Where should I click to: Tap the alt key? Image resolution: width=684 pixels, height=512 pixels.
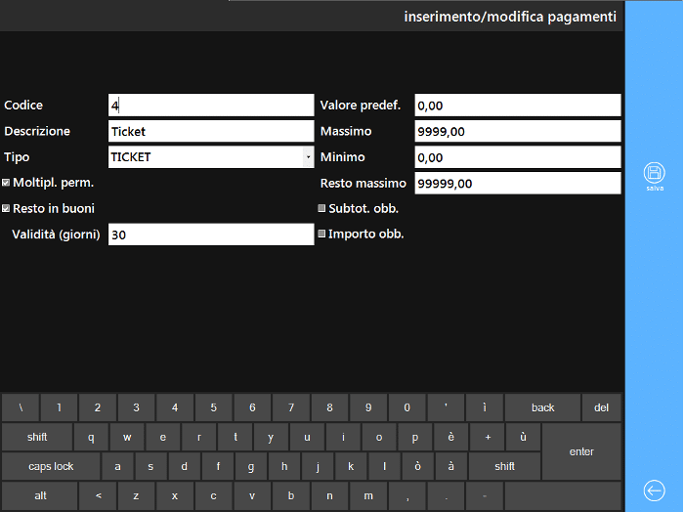click(40, 495)
